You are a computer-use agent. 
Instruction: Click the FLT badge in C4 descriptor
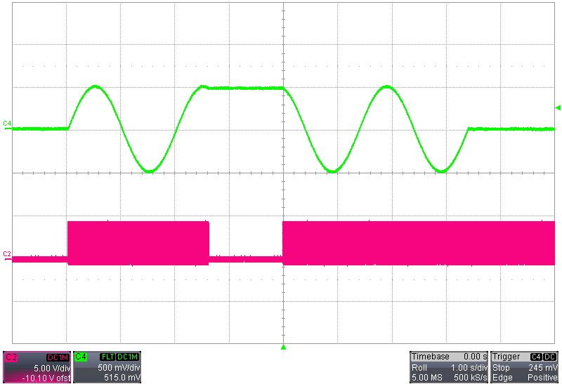(107, 357)
